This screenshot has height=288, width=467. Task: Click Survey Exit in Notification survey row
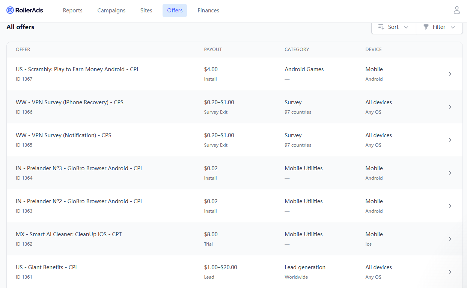pos(216,145)
